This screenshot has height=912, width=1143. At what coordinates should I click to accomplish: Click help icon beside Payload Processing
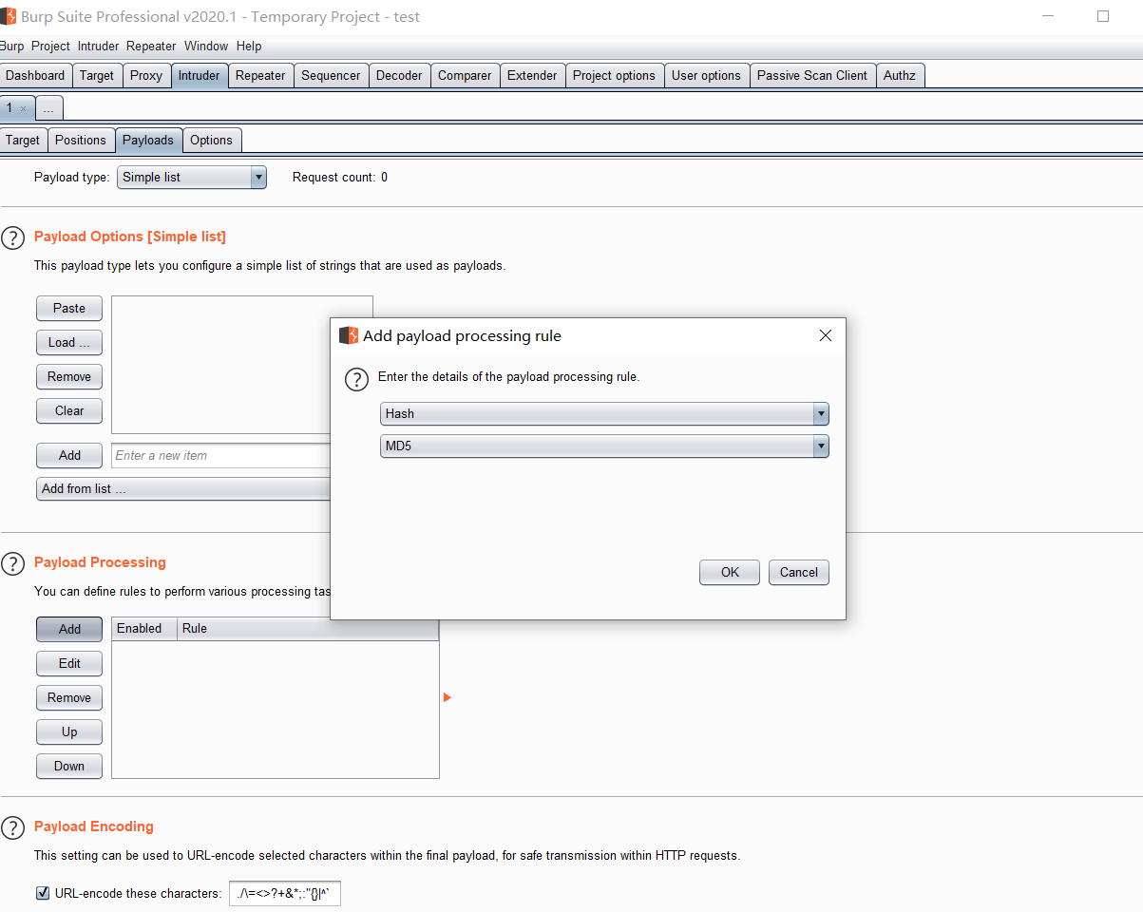(12, 563)
